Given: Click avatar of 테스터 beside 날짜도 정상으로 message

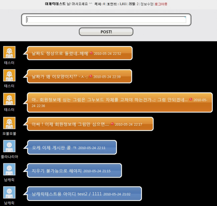Looking at the screenshot, I should click(x=9, y=52).
